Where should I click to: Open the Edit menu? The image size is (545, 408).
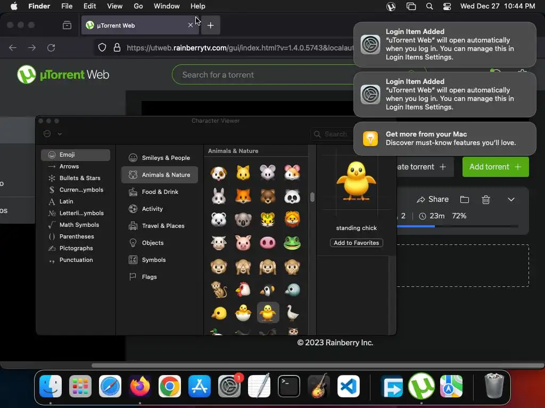tap(89, 6)
